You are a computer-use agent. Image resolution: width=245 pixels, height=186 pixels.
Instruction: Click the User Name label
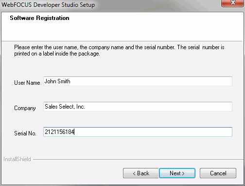(27, 83)
